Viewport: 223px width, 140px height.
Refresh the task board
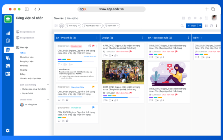[x=211, y=26]
